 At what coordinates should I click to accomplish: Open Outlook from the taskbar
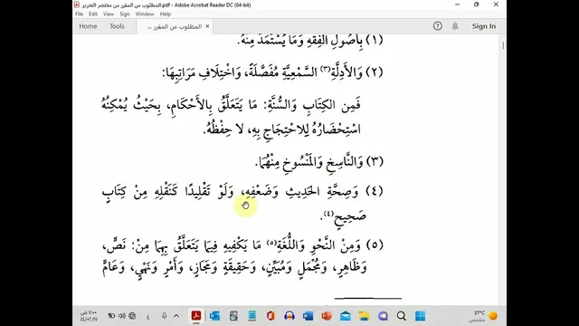[x=214, y=316]
